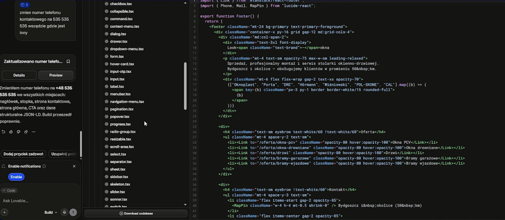Click the file tree vertical scrollbar
This screenshot has width=505, height=220.
pyautogui.click(x=185, y=86)
